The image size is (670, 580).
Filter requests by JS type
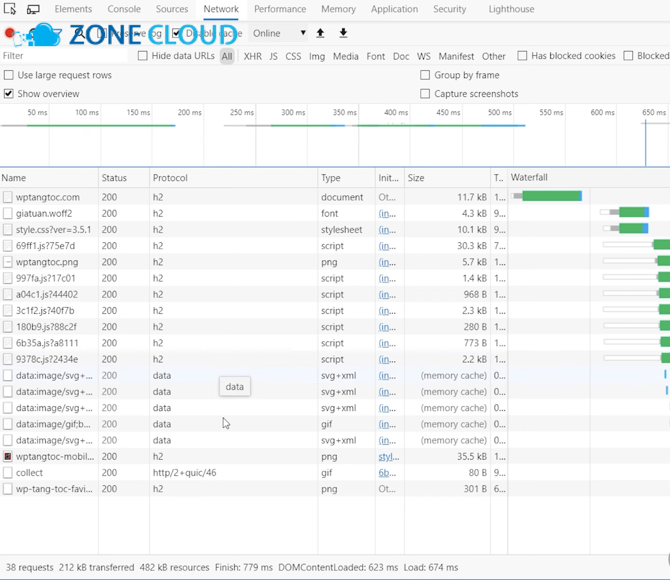273,56
